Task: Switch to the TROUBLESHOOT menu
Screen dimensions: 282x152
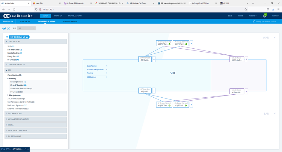Action: [75, 16]
